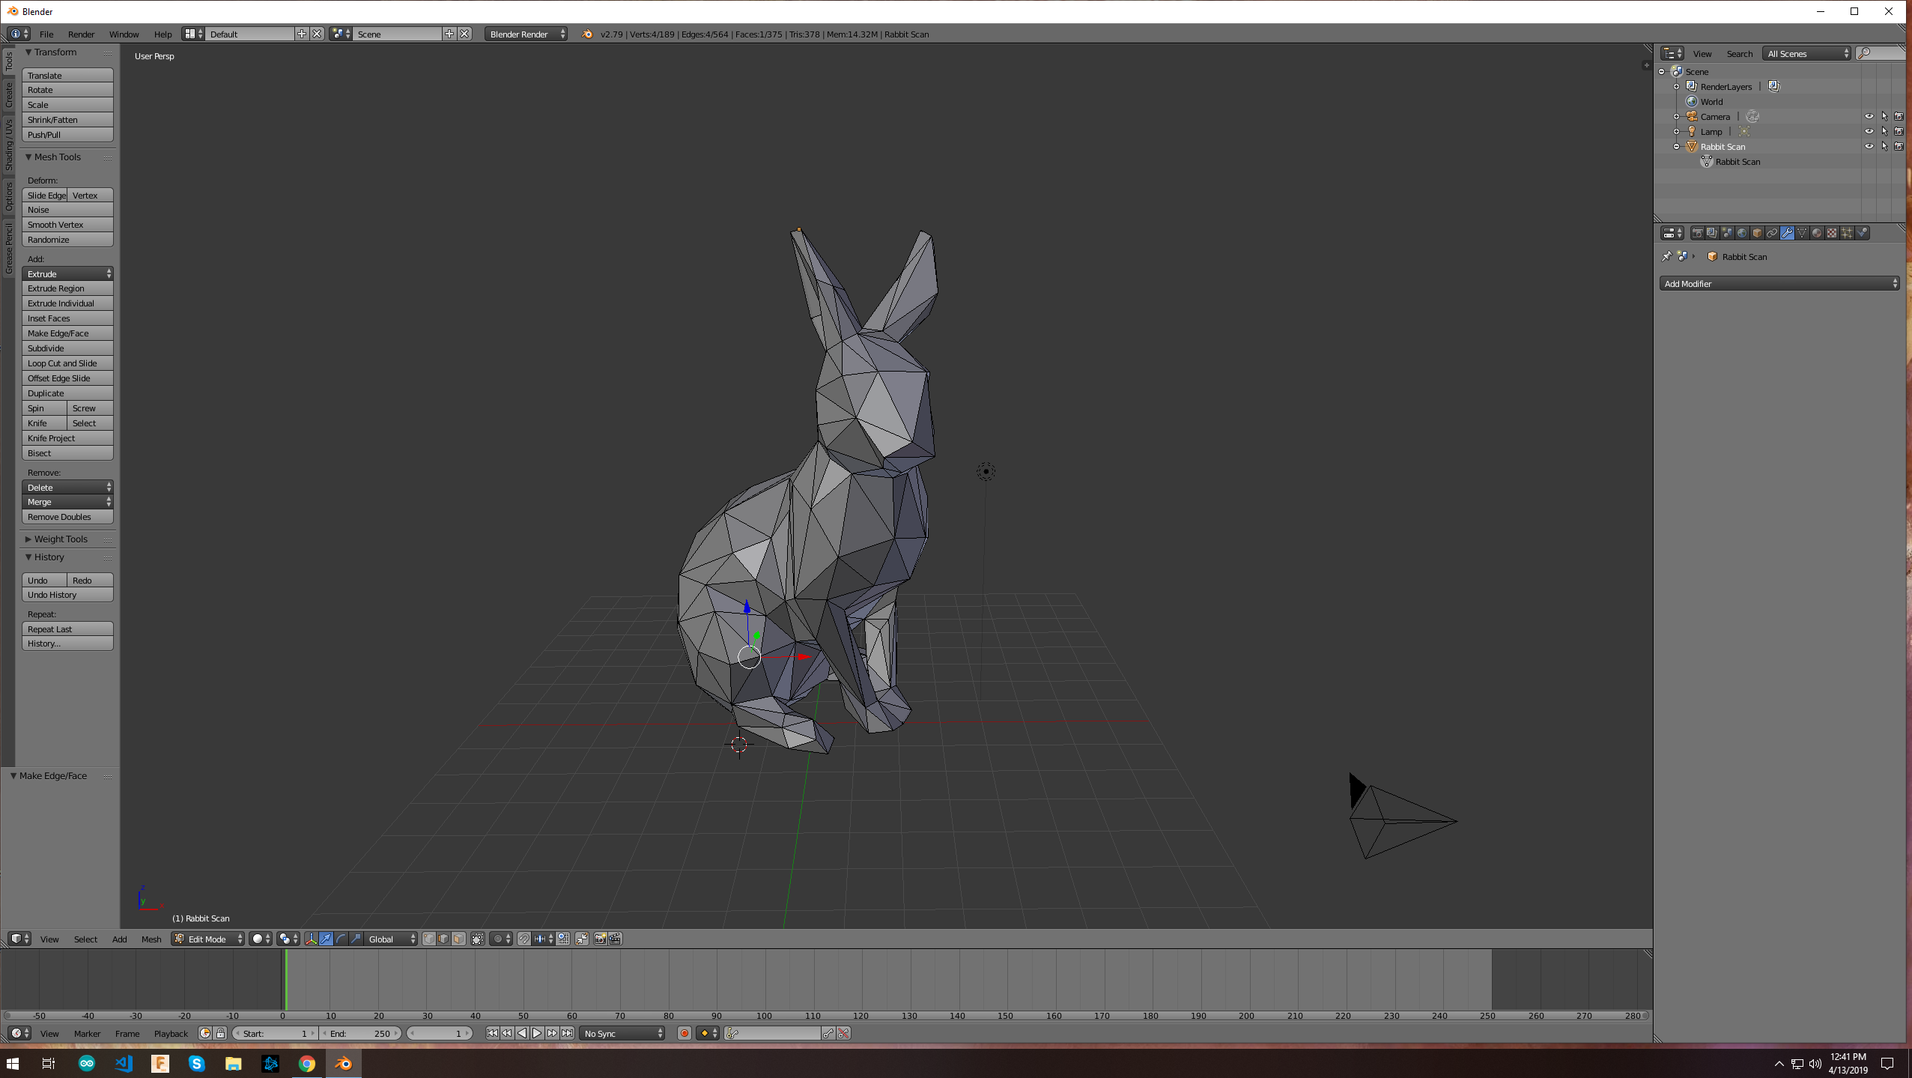The height and width of the screenshot is (1078, 1912).
Task: Open the All Scenes outliner dropdown
Action: click(x=1807, y=53)
